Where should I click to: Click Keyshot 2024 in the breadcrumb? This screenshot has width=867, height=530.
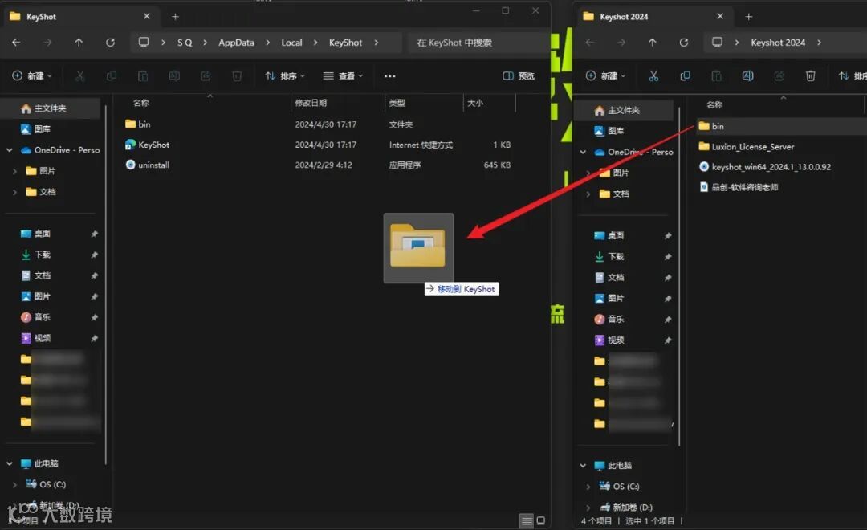(x=777, y=43)
